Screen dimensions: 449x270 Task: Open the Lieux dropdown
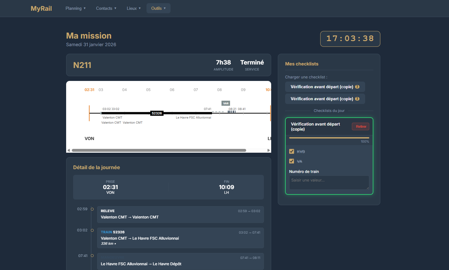(x=134, y=9)
